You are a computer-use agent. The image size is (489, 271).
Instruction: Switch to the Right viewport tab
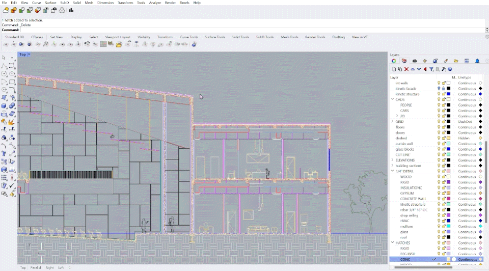tap(49, 267)
